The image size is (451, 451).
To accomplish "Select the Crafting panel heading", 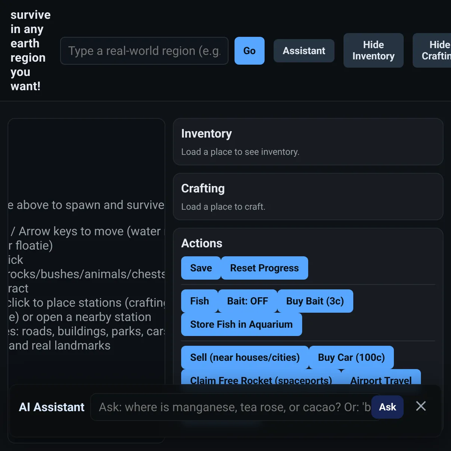I will [x=203, y=188].
